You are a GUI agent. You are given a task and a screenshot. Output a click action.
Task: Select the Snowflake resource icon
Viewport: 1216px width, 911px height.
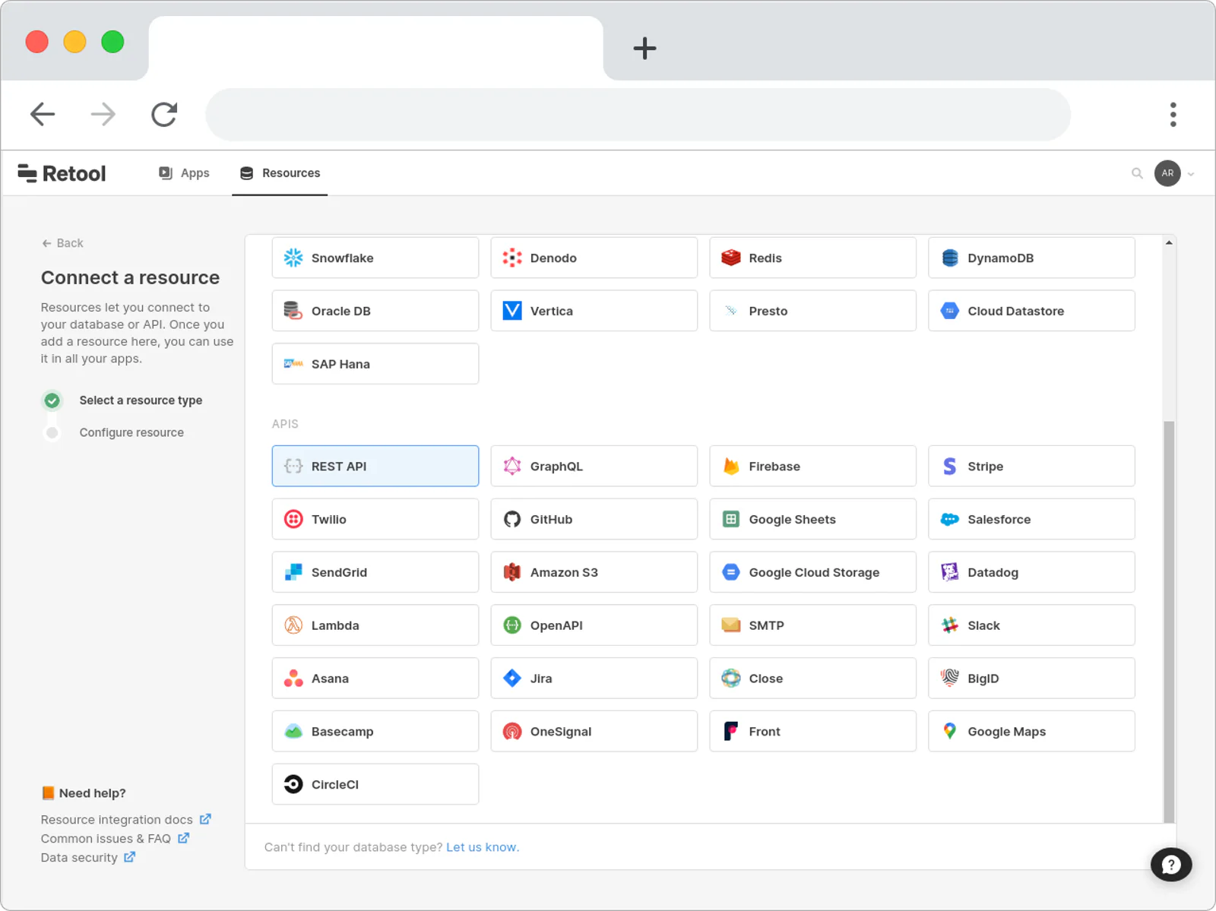293,258
